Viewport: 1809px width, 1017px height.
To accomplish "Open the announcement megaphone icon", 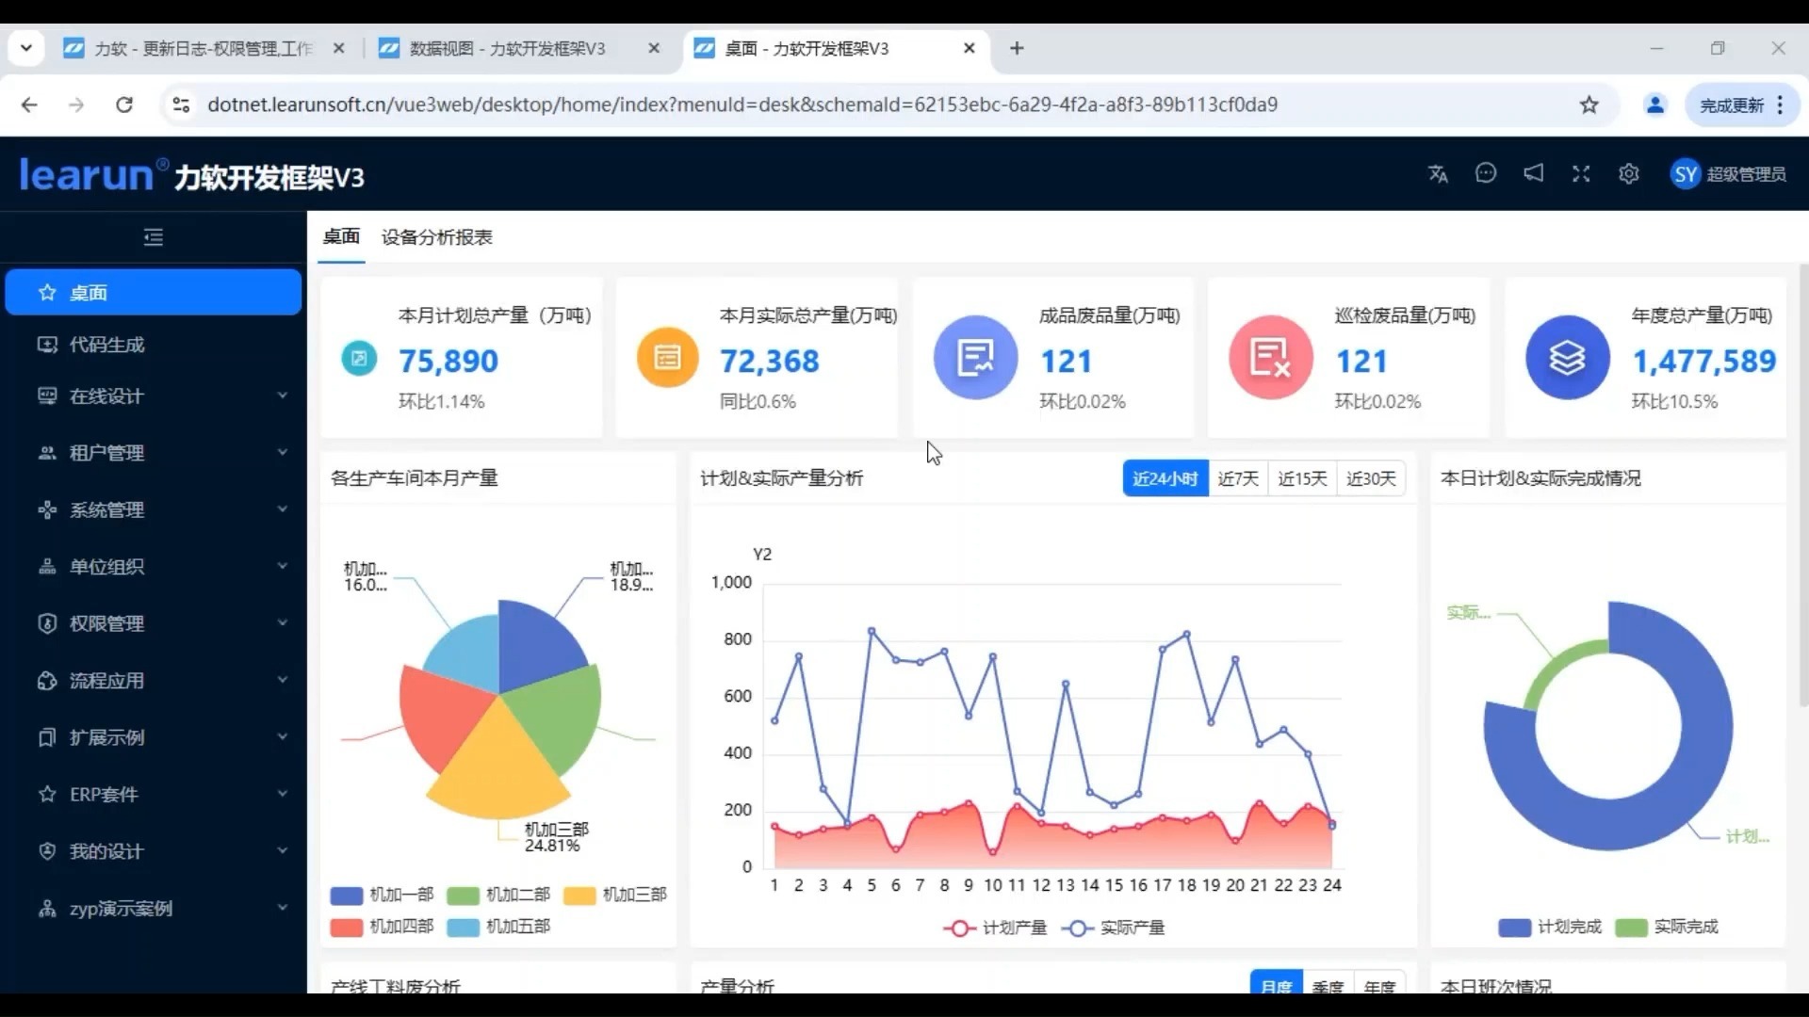I will click(x=1534, y=173).
